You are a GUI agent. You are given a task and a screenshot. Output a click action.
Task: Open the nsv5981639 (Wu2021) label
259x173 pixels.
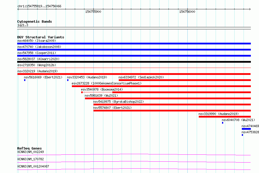click(x=101, y=95)
